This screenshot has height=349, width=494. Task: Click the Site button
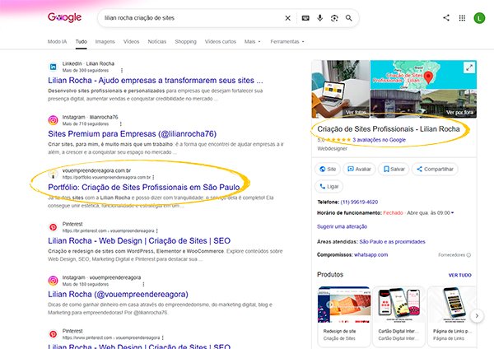[x=328, y=169]
